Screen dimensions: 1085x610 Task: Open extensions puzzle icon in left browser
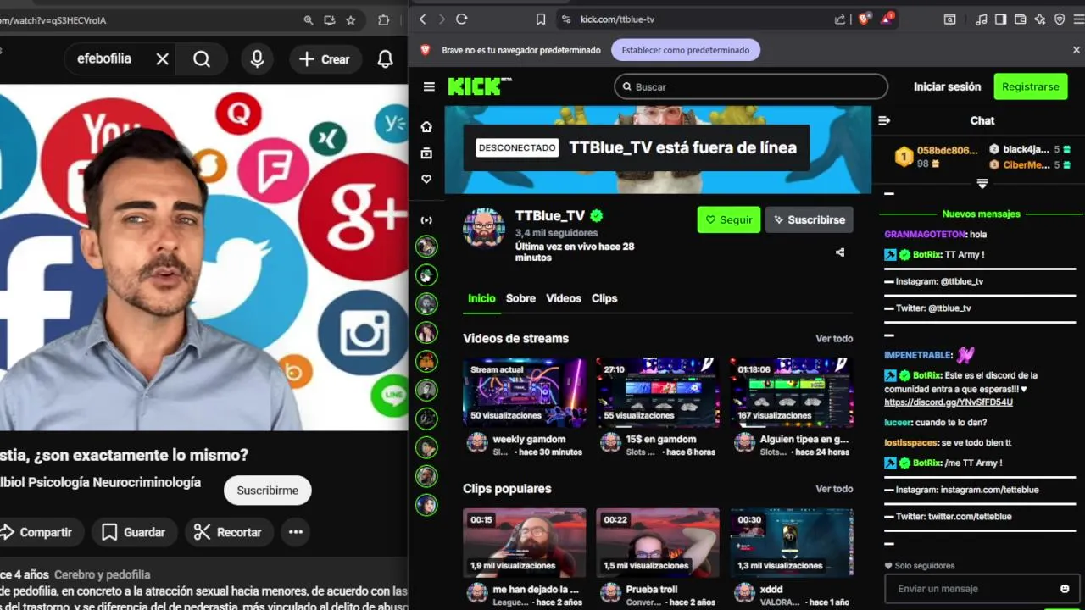(x=383, y=19)
